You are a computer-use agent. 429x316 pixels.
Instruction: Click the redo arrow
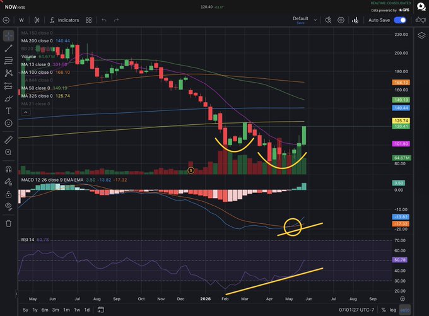pos(116,20)
